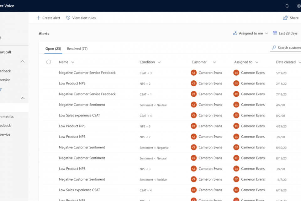
Task: Click the calendar icon beside Last 28 days
Action: pyautogui.click(x=275, y=33)
